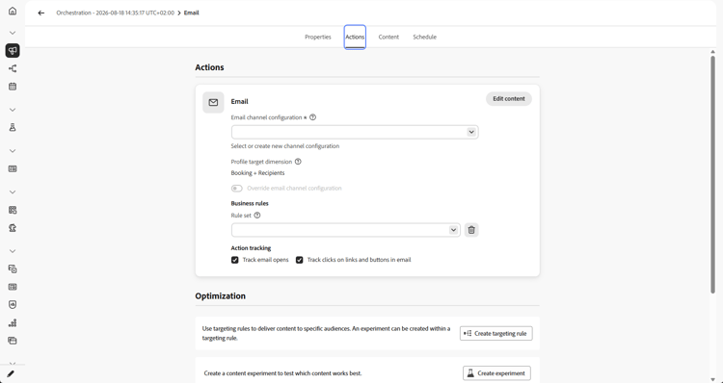Switch to the Properties tab
Viewport: 723px width, 383px height.
[318, 37]
